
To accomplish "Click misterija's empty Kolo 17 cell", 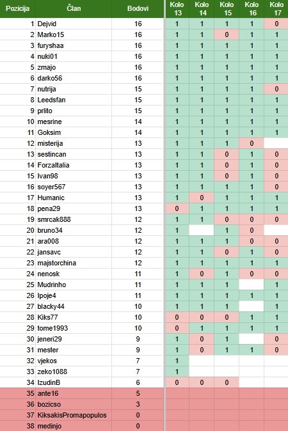I will click(x=276, y=143).
